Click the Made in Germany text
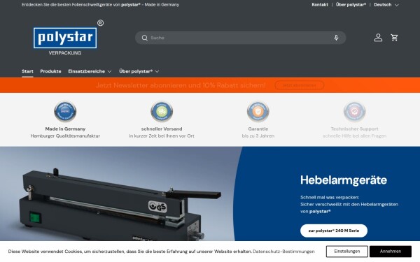420x262 pixels. 65,129
